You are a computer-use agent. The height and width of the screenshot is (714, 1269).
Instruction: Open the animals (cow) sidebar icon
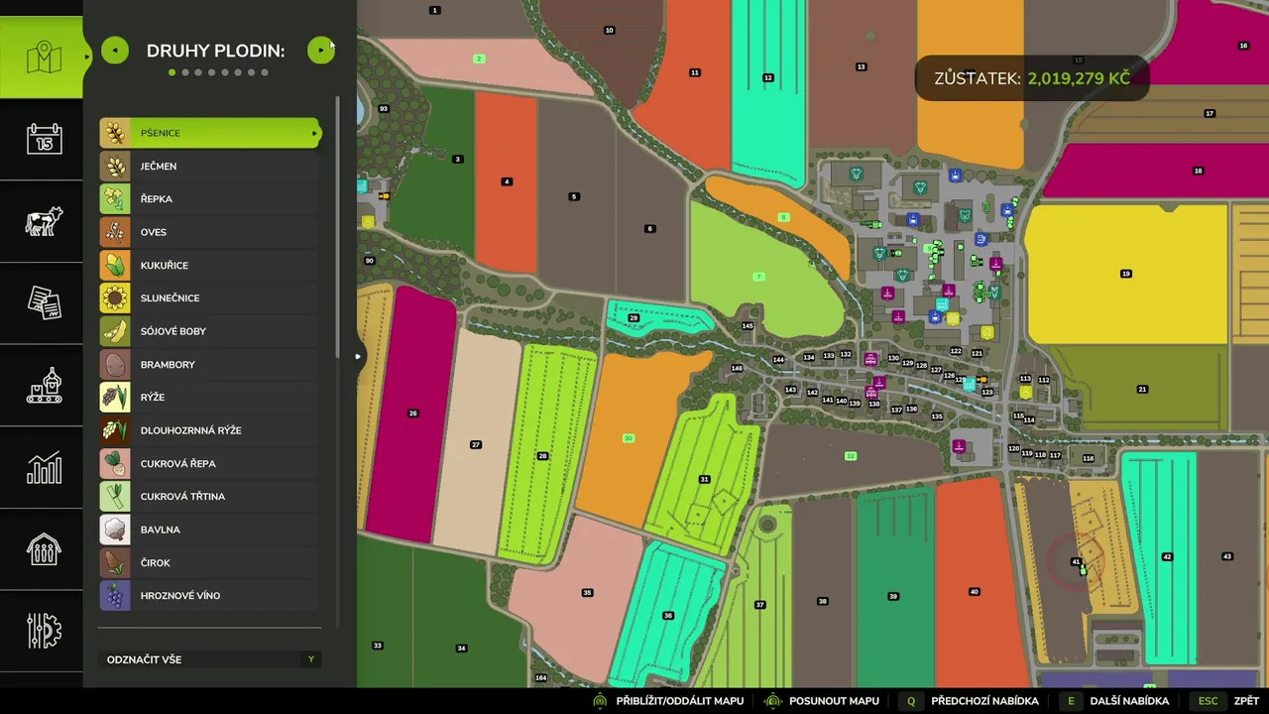[42, 221]
